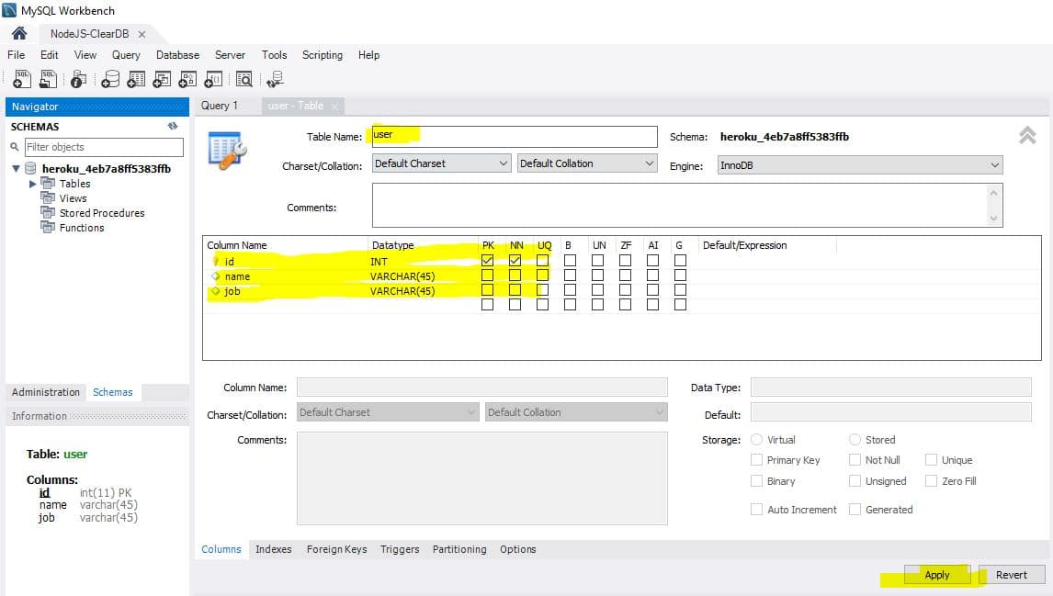Viewport: 1053px width, 596px height.
Task: Open the Database menu
Action: (177, 55)
